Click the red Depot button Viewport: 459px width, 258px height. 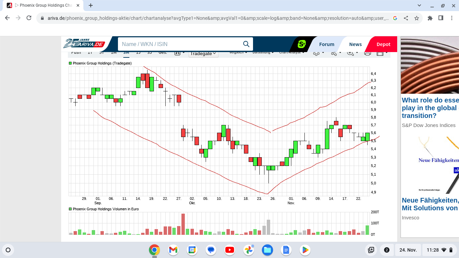click(383, 44)
